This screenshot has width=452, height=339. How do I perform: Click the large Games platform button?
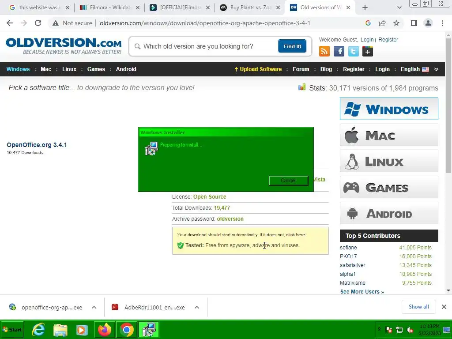coord(389,187)
